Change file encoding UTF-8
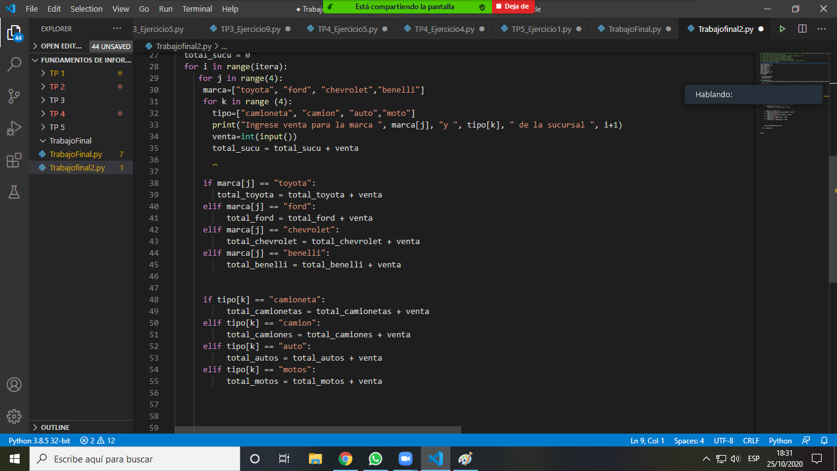The image size is (837, 471). point(724,440)
